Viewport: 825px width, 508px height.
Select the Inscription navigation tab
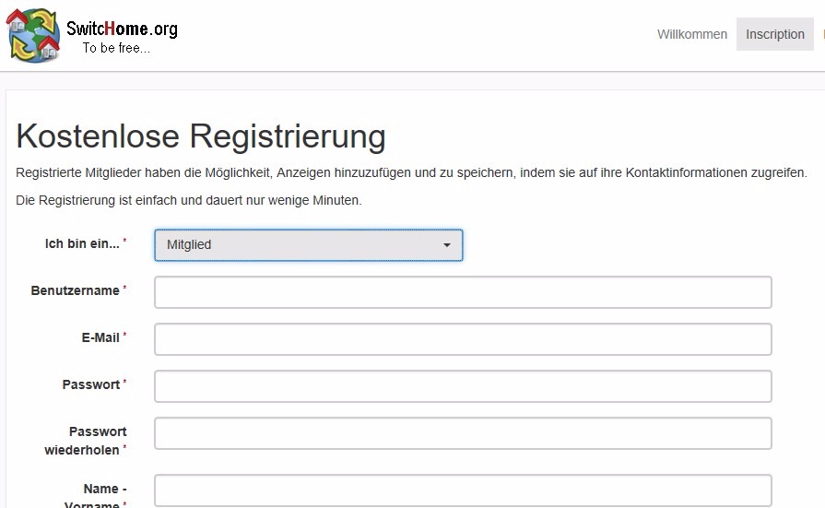coord(774,34)
